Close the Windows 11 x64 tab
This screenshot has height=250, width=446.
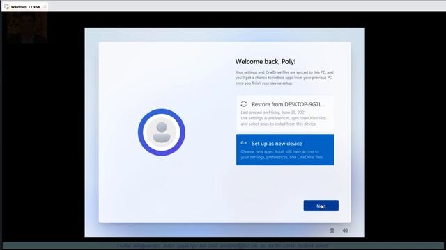point(45,7)
